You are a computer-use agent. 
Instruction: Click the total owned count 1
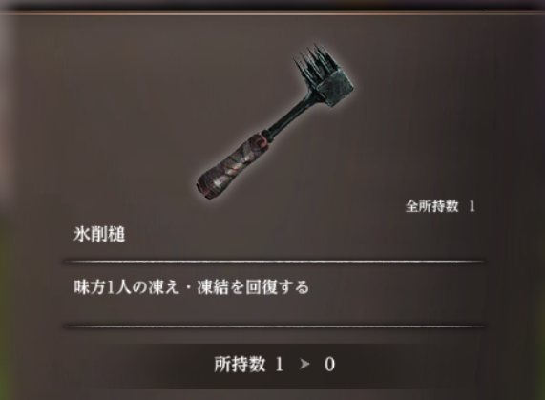[472, 206]
